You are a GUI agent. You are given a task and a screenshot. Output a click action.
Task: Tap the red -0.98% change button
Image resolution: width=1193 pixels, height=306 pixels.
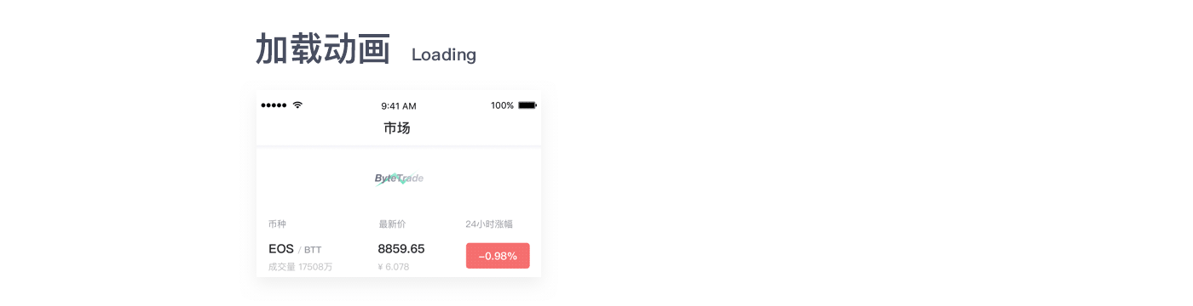pyautogui.click(x=498, y=256)
